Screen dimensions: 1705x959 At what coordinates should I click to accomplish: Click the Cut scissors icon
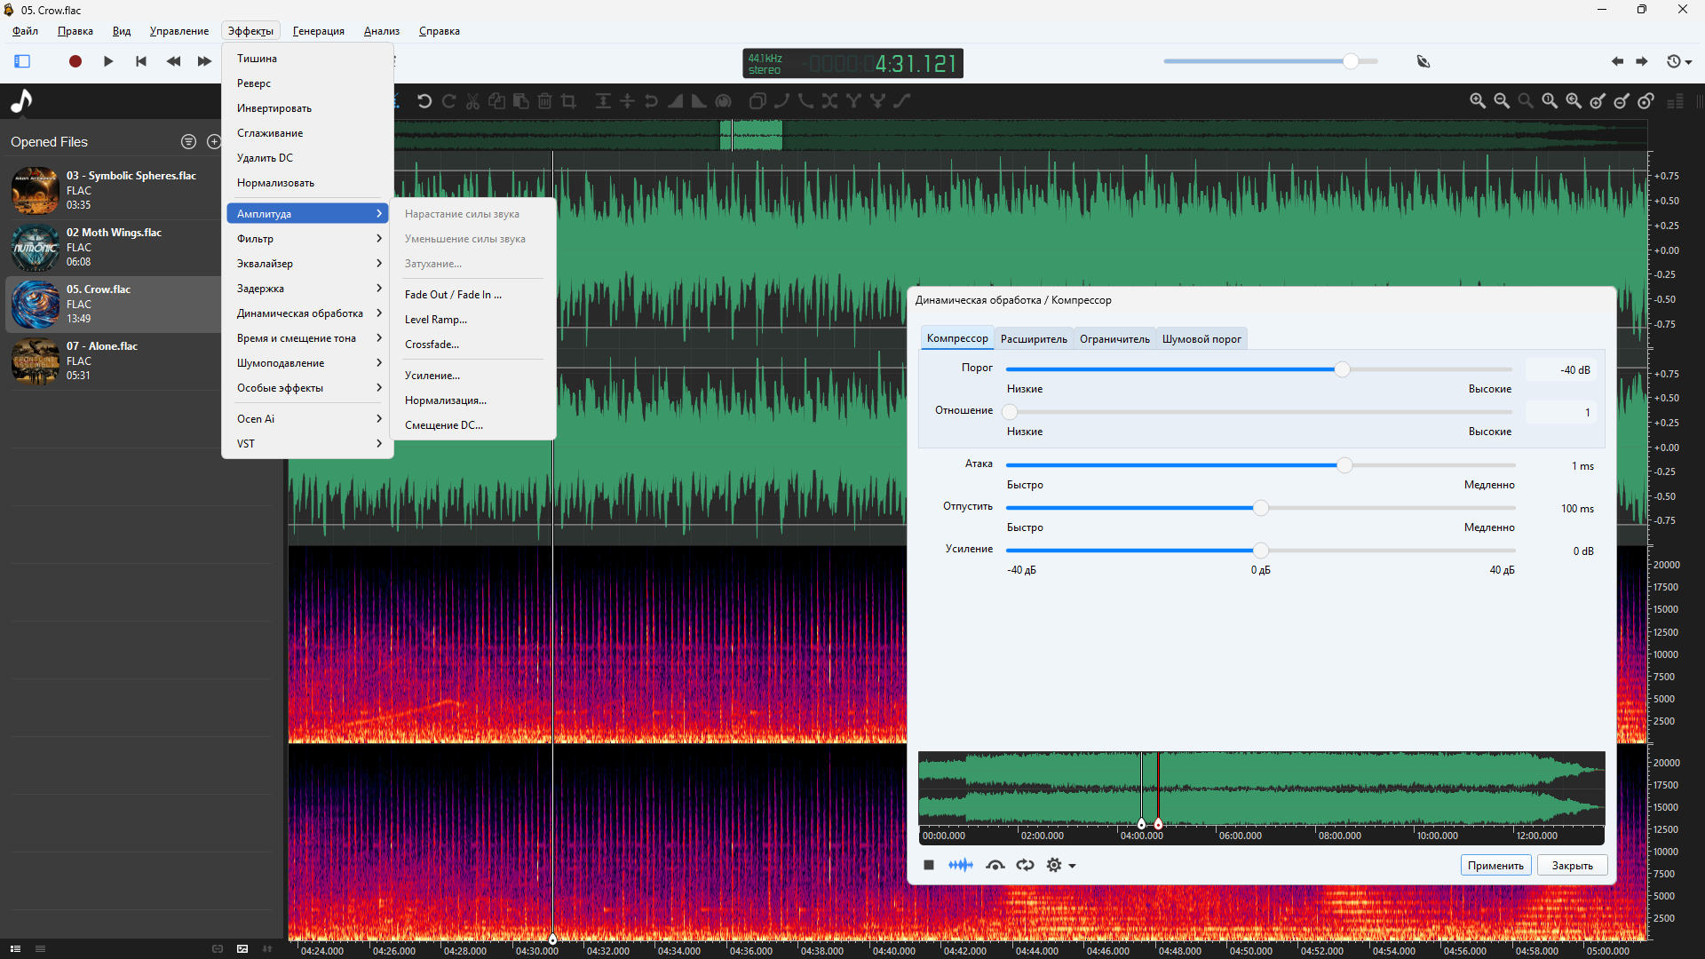pyautogui.click(x=472, y=101)
